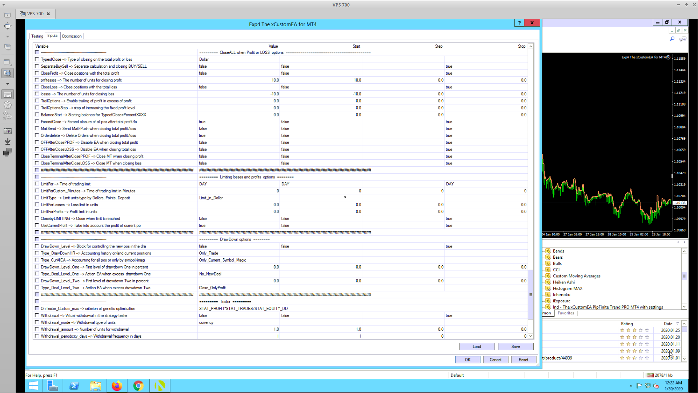Screen dimensions: 698x393
Task: Open PowerShell from the Windows taskbar
Action: tap(74, 386)
